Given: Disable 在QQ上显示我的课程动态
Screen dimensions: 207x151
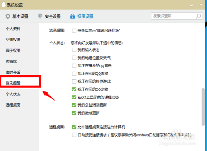Looking at the screenshot, I should click(x=74, y=97).
